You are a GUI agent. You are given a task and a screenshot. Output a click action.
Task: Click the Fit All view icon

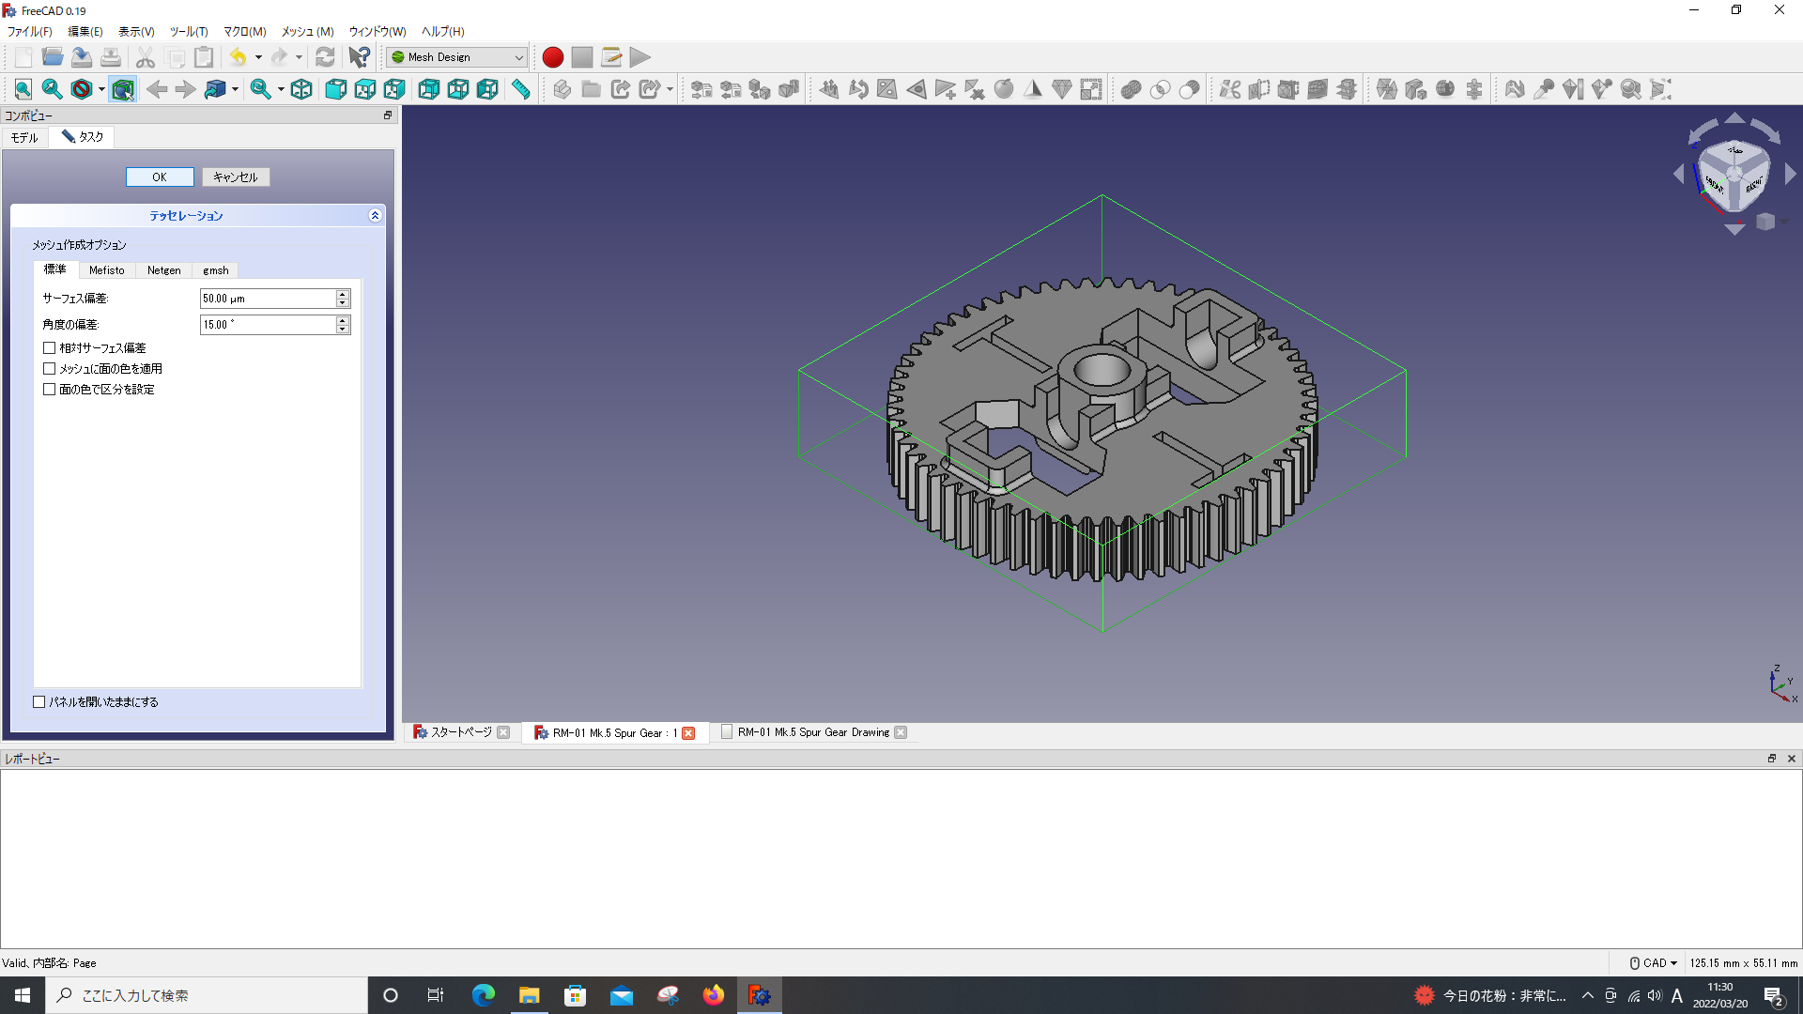tap(23, 89)
